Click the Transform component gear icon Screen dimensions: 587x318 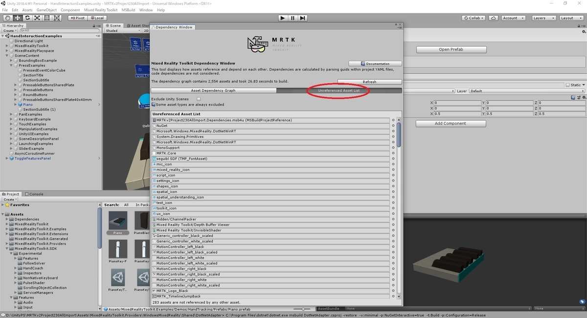[x=583, y=97]
